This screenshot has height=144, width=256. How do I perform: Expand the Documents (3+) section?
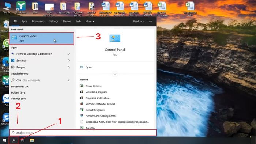pyautogui.click(x=20, y=87)
